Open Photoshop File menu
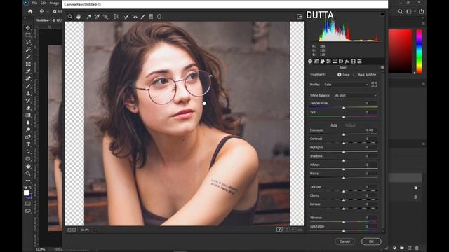 pyautogui.click(x=34, y=3)
